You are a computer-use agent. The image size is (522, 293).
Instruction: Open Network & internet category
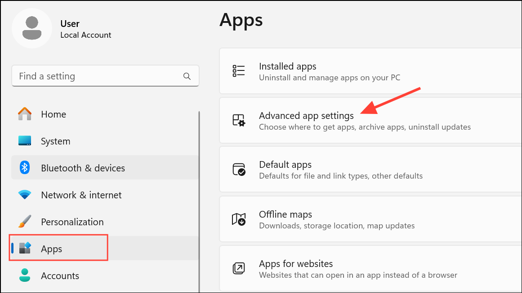point(81,195)
